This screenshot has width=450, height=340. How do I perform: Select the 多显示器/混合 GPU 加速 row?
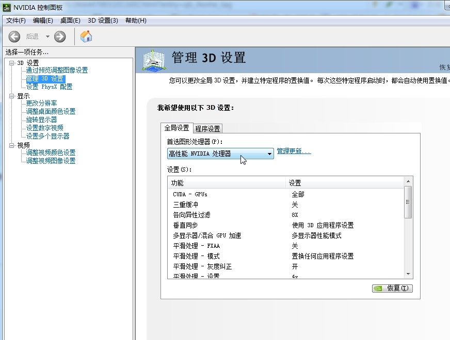click(285, 235)
